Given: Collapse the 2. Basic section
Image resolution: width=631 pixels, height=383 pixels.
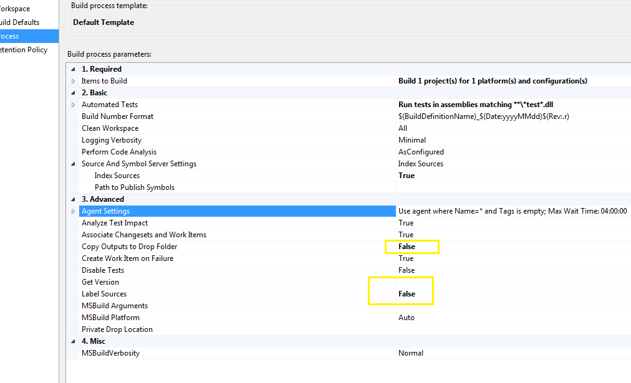Looking at the screenshot, I should (x=73, y=93).
